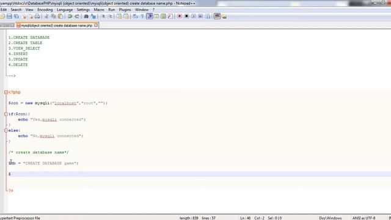Click the Zoom Out toolbar icon
This screenshot has height=220, width=391.
coord(110,16)
